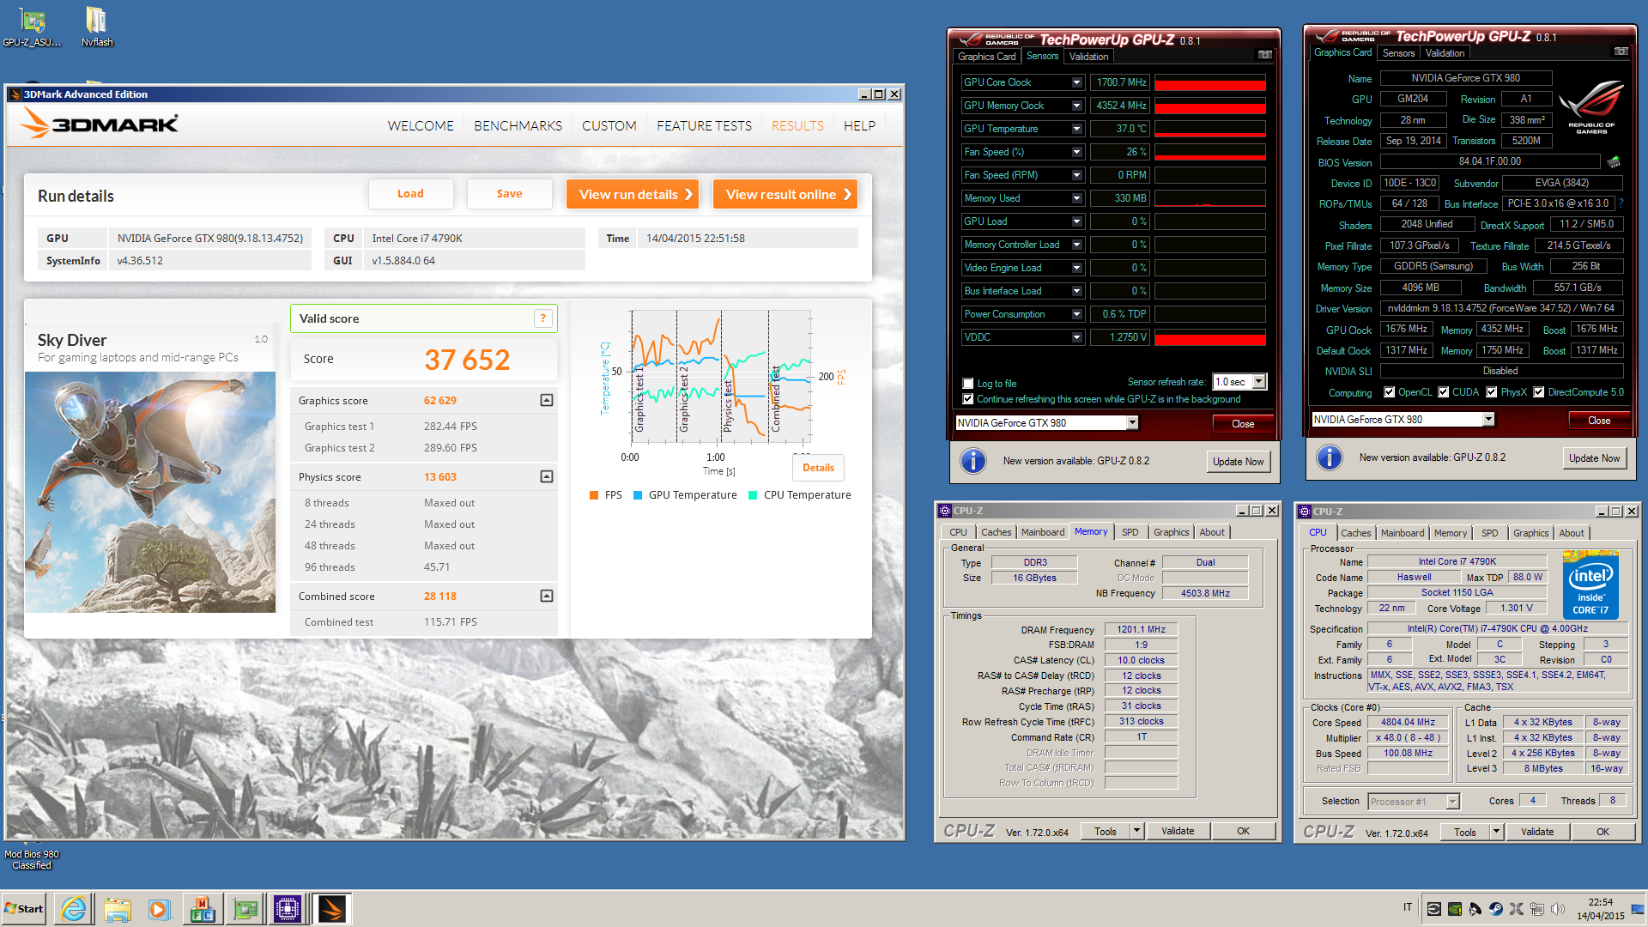Click View result online button
The image size is (1648, 927).
pyautogui.click(x=785, y=194)
